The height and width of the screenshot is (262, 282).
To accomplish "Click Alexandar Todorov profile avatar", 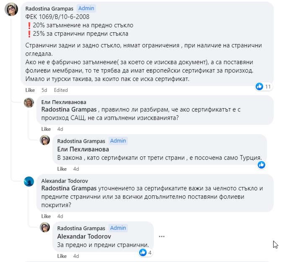I will click(x=29, y=181).
